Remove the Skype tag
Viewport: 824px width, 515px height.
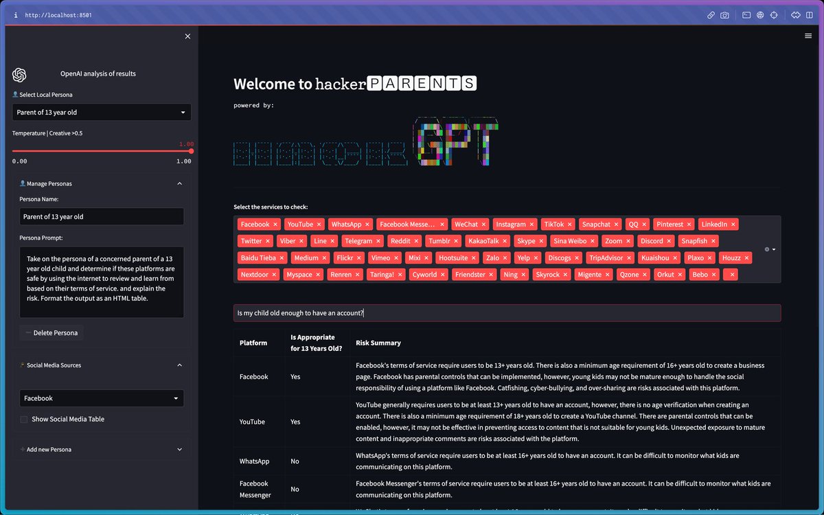click(541, 241)
